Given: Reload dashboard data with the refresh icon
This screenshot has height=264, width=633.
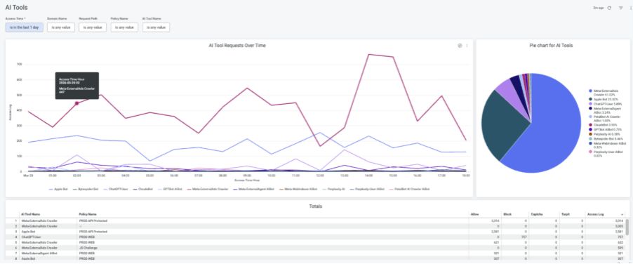Looking at the screenshot, I should click(610, 8).
